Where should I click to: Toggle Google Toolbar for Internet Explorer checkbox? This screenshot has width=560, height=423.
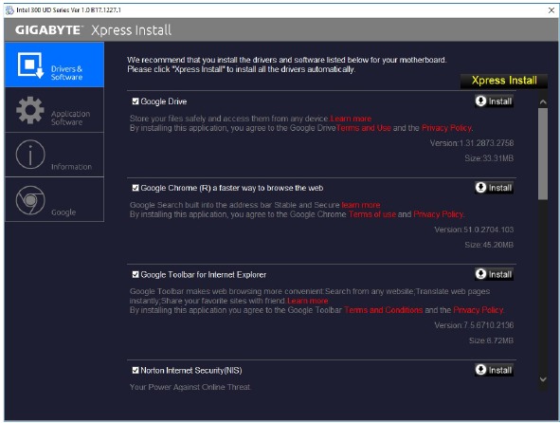135,274
